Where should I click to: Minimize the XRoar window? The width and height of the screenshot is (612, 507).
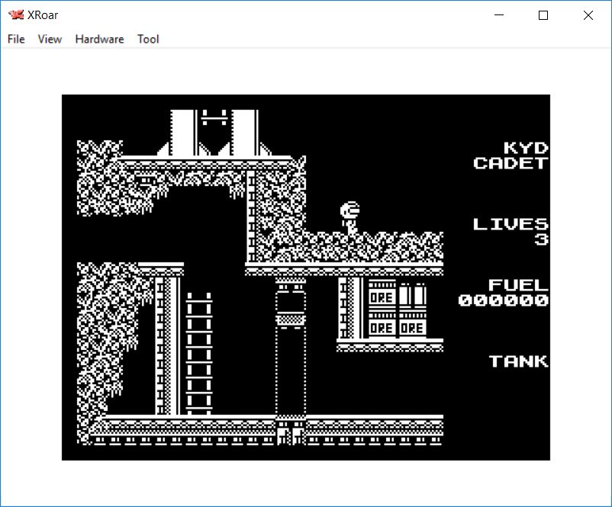500,15
